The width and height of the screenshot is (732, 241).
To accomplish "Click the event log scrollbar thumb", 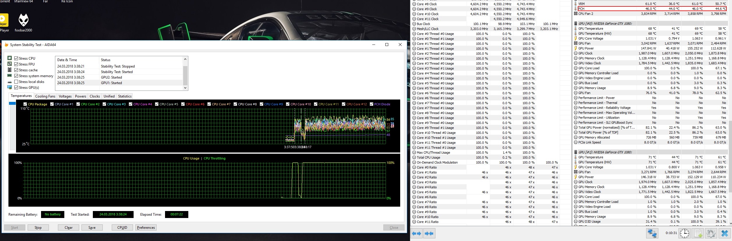I will pyautogui.click(x=185, y=75).
